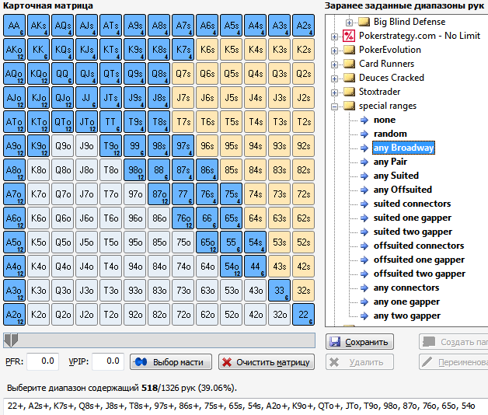Viewport: 488px width, 415px height.
Task: Click the arrow icon beside suited one gapper
Action: pos(364,218)
